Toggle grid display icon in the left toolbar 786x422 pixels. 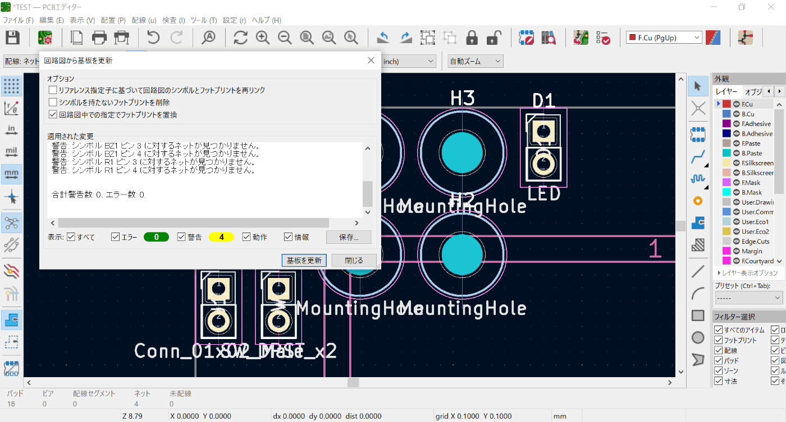click(11, 86)
